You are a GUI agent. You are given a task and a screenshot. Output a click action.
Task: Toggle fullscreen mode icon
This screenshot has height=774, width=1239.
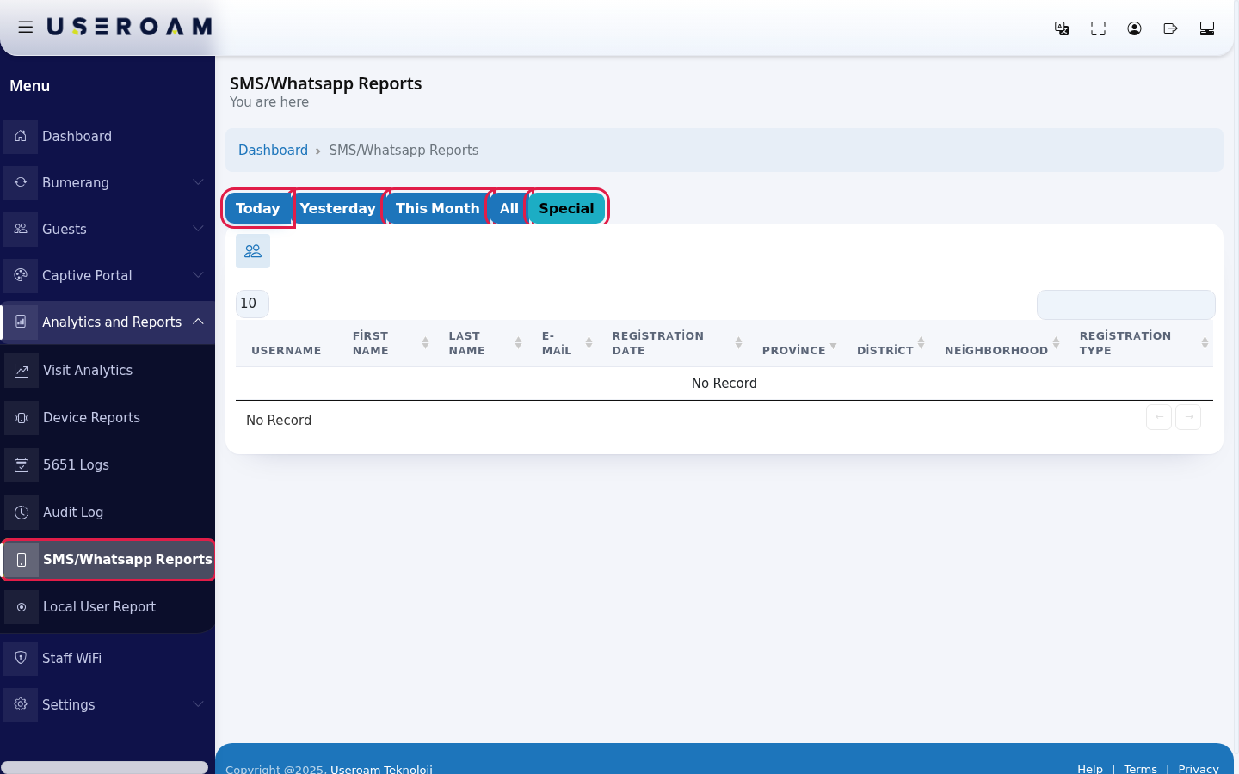pos(1098,28)
